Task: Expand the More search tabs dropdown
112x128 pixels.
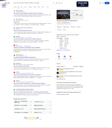Action: (43, 7)
